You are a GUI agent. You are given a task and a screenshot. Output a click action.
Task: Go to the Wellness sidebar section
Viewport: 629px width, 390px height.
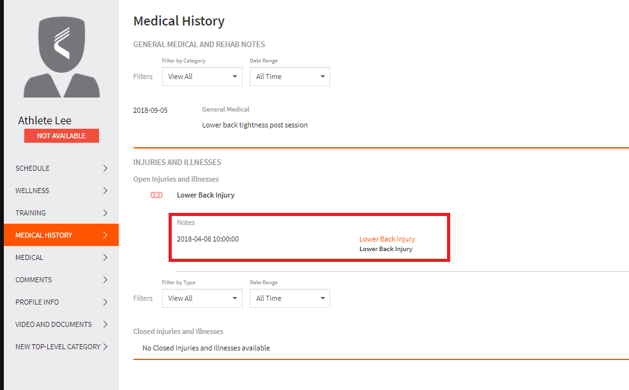[x=61, y=191]
